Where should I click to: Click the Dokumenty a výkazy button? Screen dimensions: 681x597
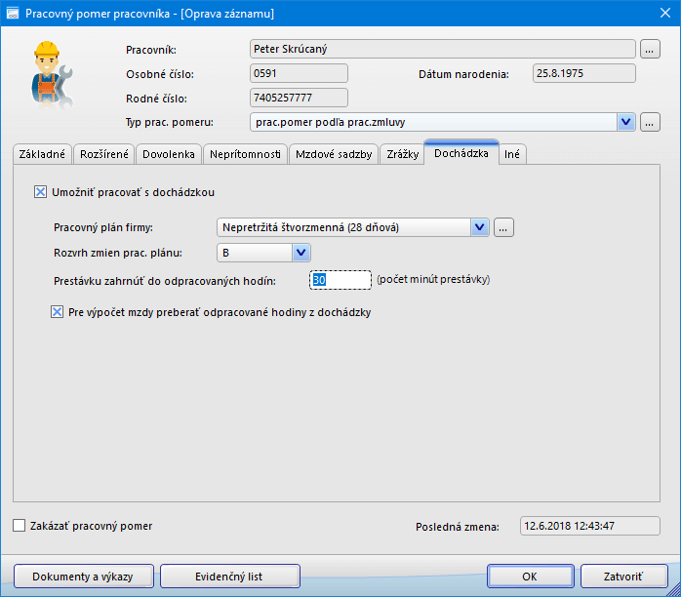[83, 577]
